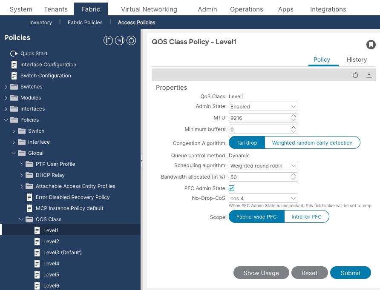Increase MTU using the up stepper arrow
The width and height of the screenshot is (380, 290).
pos(293,116)
